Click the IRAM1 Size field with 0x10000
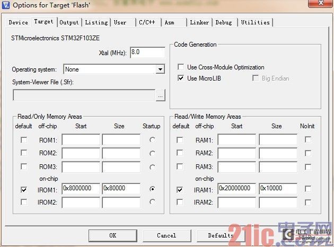 pos(278,189)
